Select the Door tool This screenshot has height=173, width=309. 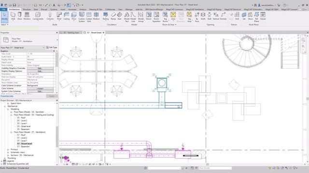[x=20, y=16]
